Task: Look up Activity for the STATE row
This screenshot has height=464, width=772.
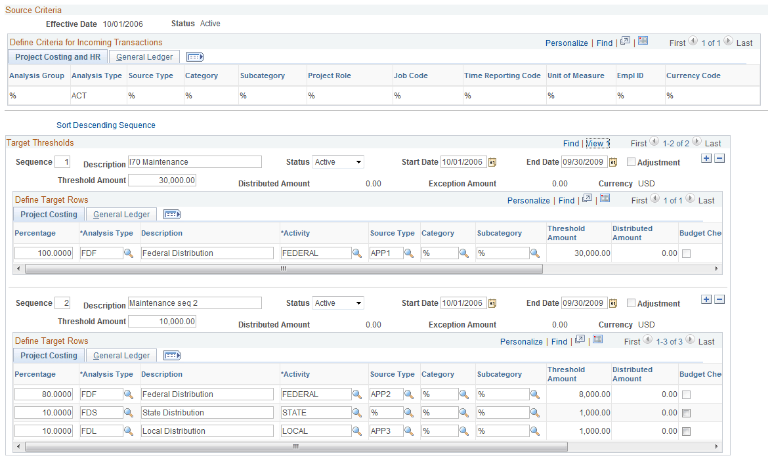Action: click(357, 412)
